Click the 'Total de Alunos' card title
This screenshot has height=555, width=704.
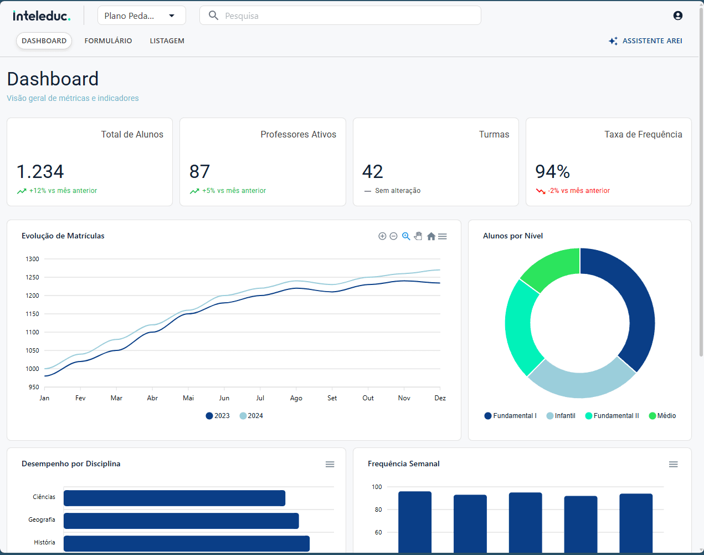pyautogui.click(x=132, y=134)
